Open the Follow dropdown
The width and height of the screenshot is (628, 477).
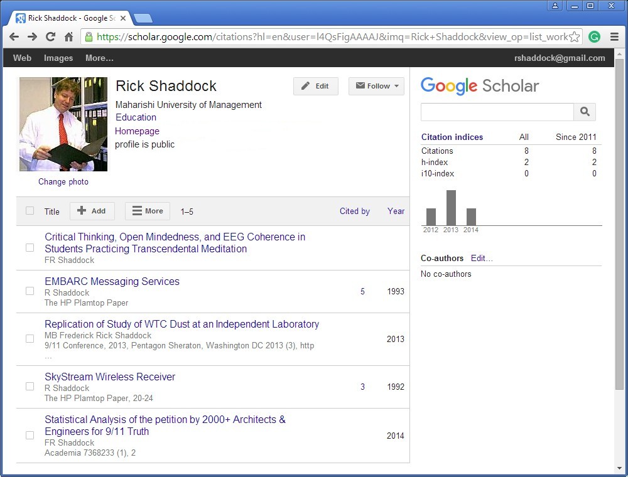pos(376,86)
